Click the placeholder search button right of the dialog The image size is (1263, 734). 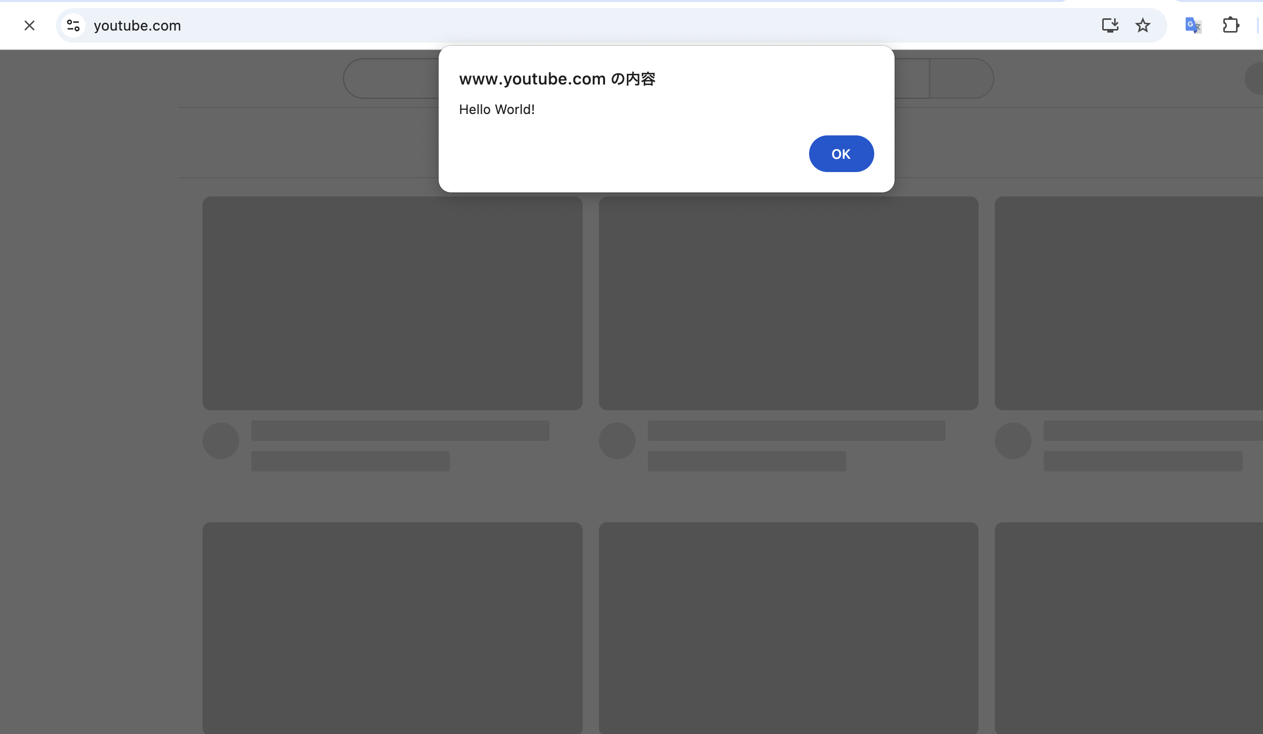pos(961,78)
